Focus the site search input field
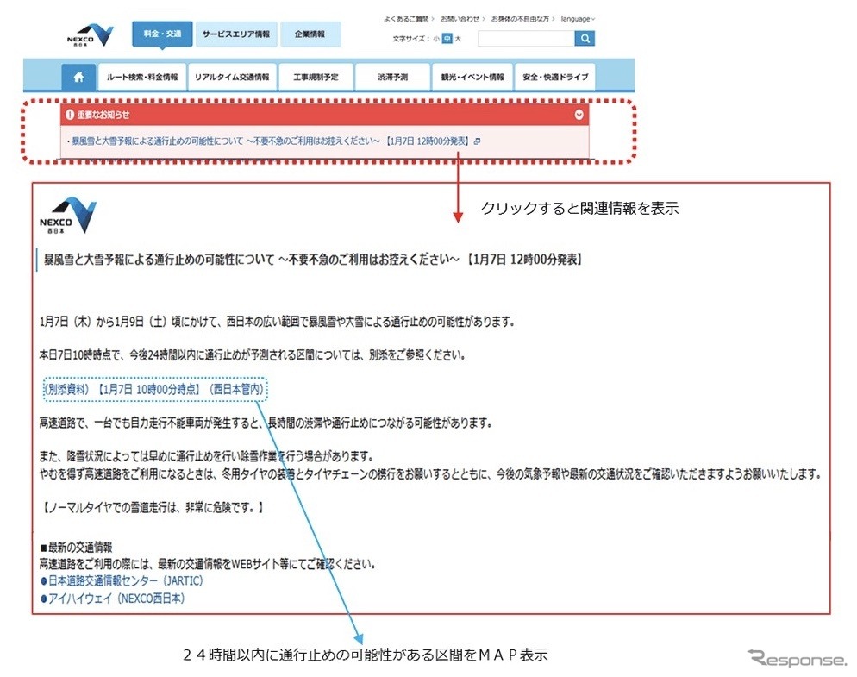Viewport: 857px width, 677px height. pos(526,38)
